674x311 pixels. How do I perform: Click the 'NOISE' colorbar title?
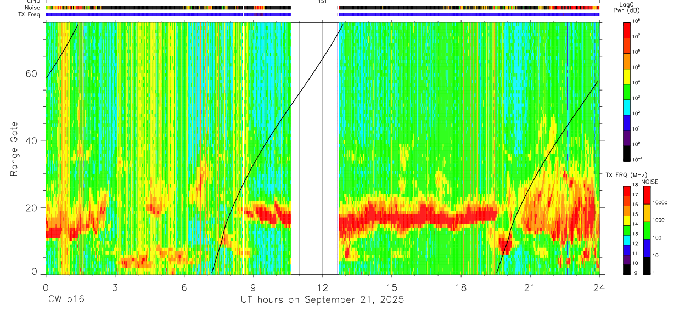(649, 182)
